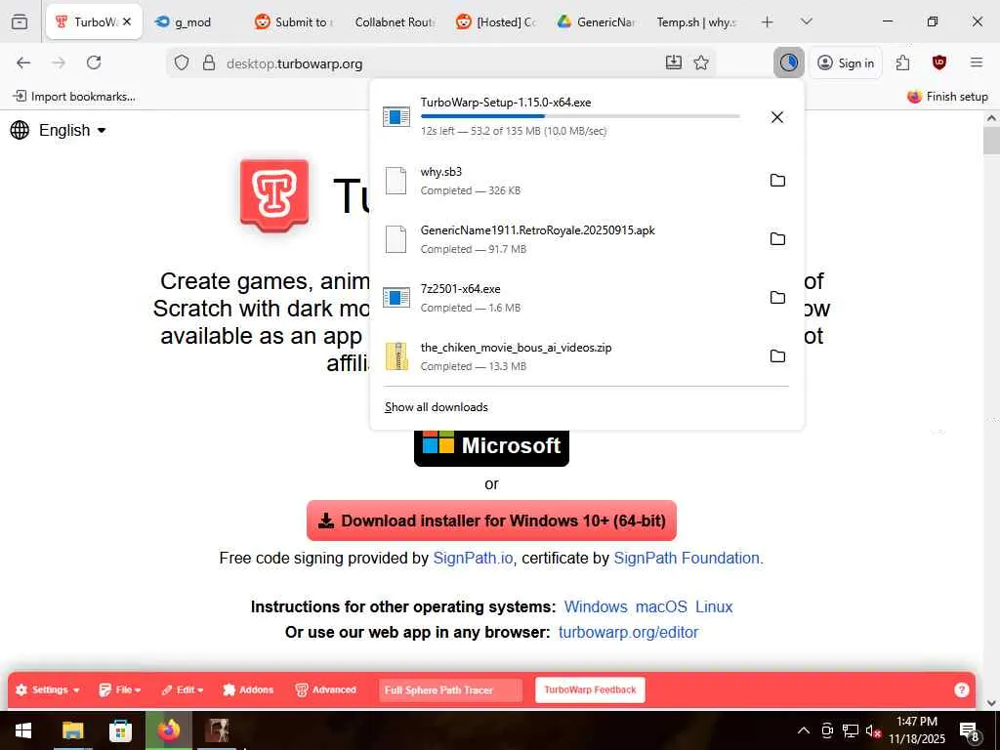Open the File dropdown menu
Viewport: 1000px width, 750px height.
120,690
